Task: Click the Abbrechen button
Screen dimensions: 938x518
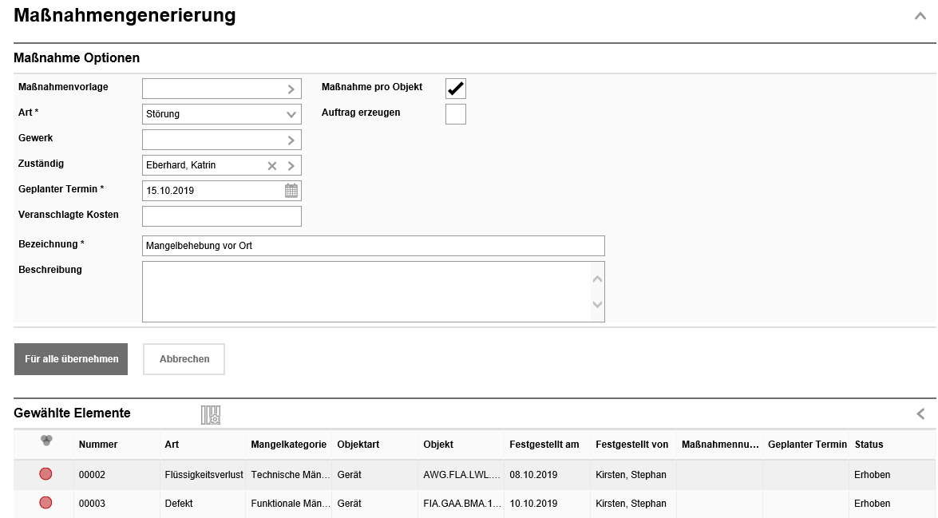Action: tap(184, 359)
